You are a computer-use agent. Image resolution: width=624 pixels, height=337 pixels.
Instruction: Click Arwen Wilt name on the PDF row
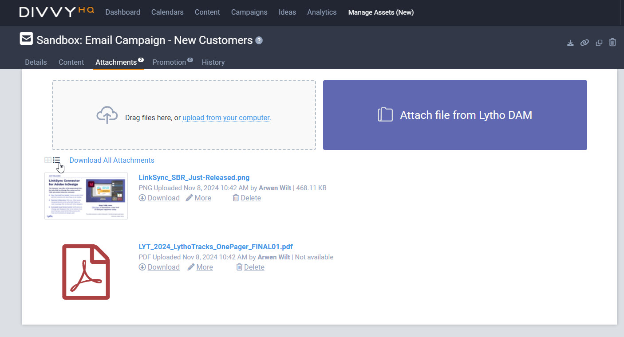click(x=274, y=257)
